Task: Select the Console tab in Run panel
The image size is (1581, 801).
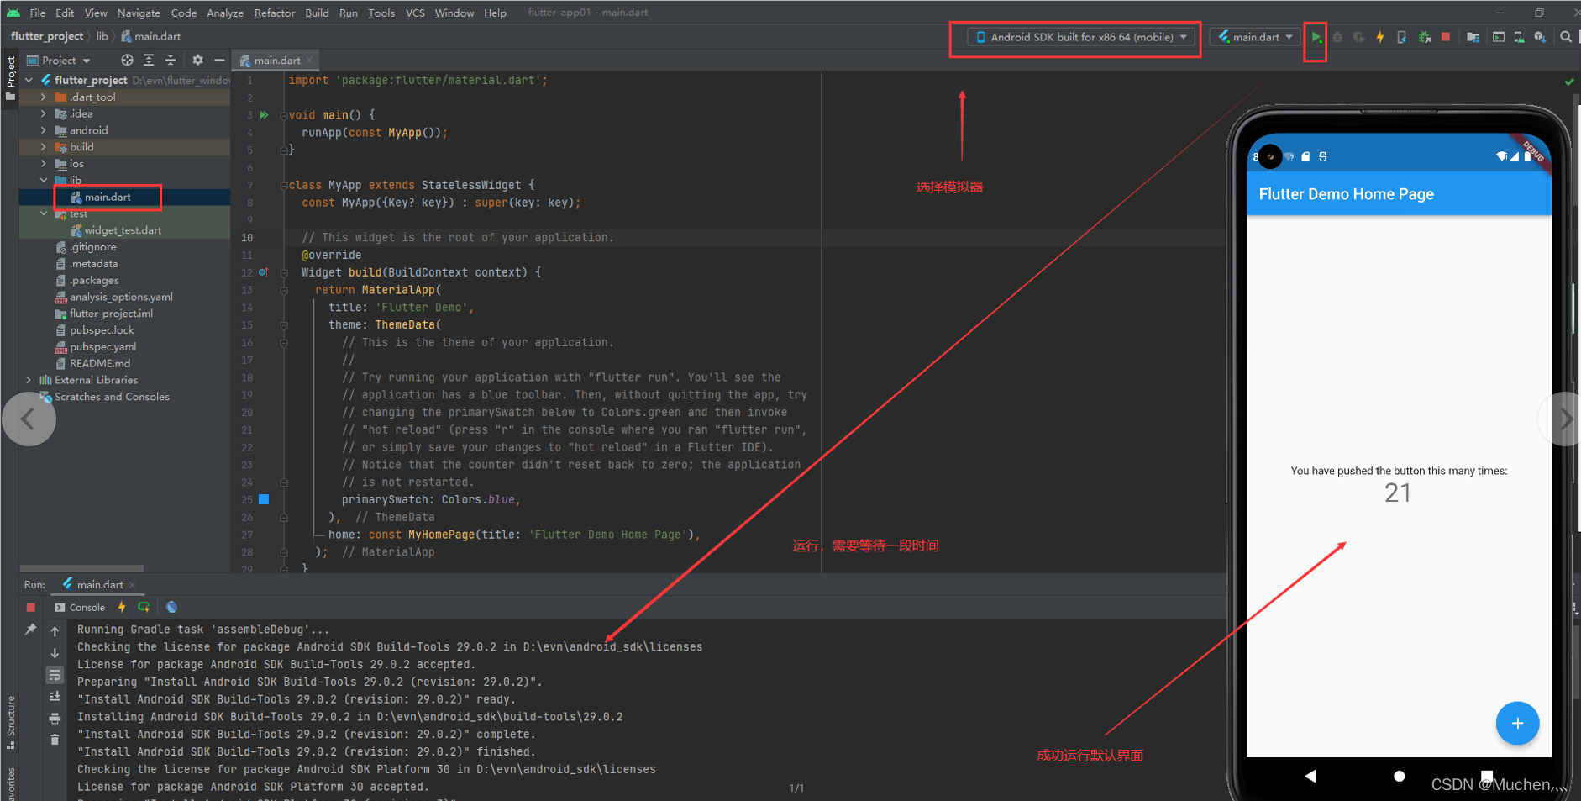Action: point(80,608)
